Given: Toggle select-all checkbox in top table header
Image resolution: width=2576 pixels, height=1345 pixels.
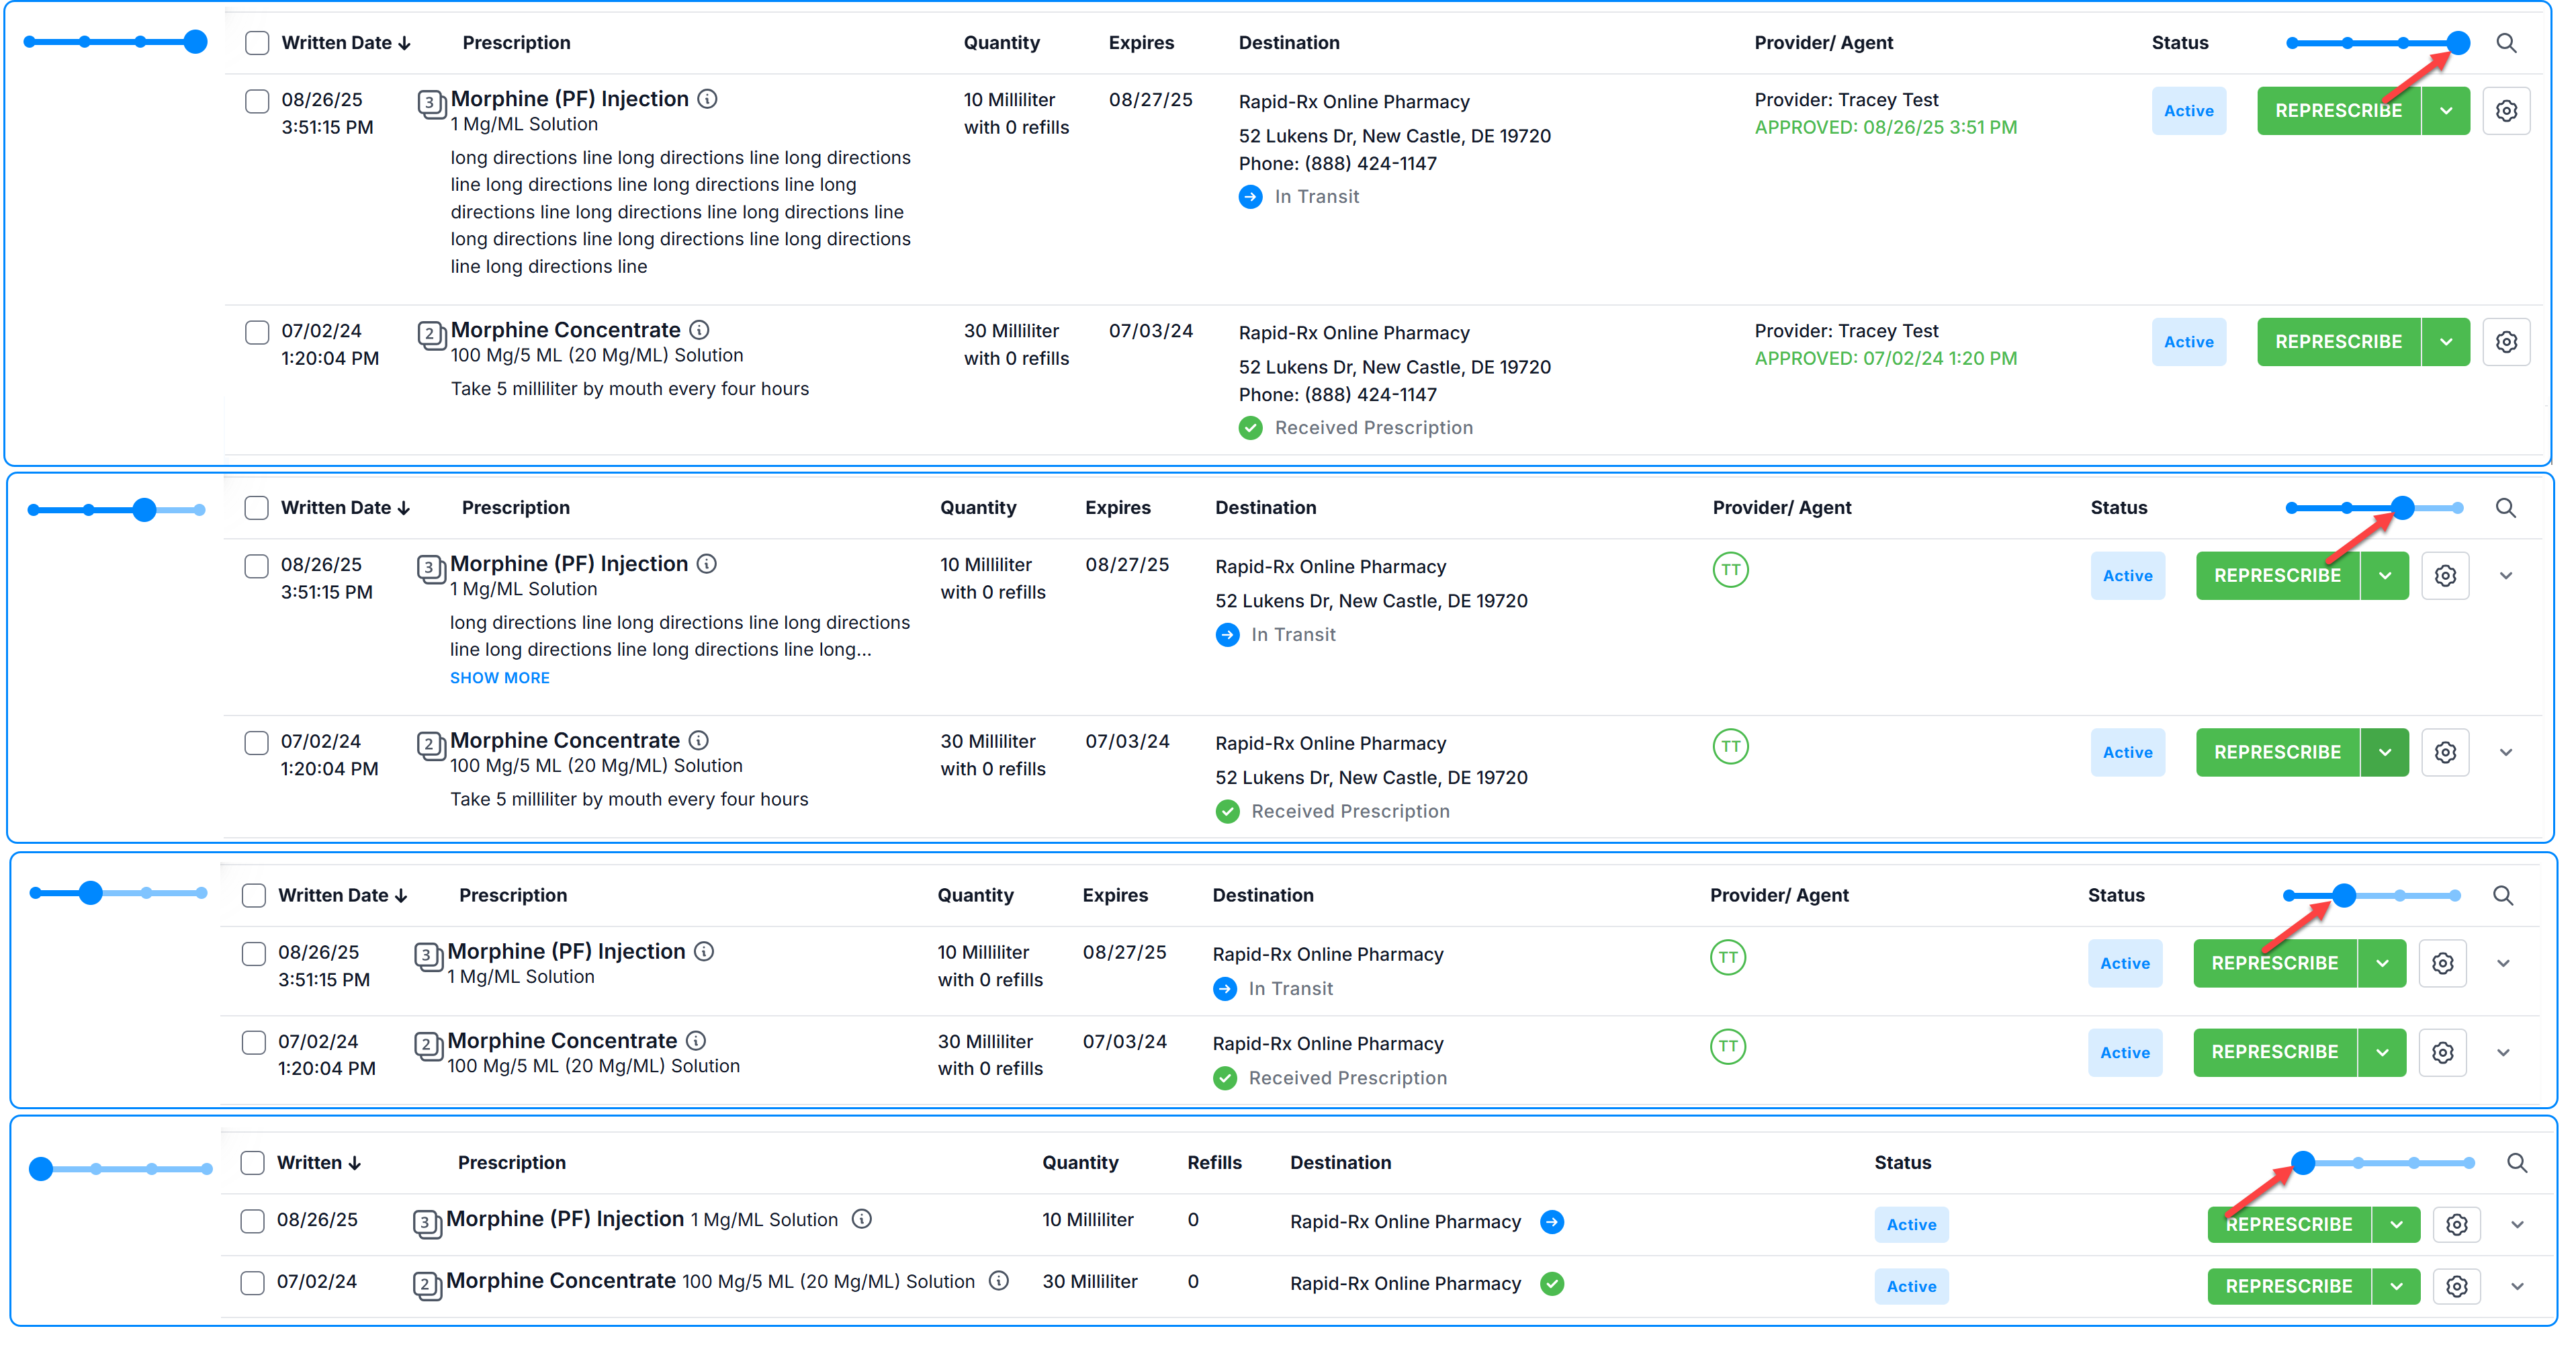Looking at the screenshot, I should tap(257, 43).
